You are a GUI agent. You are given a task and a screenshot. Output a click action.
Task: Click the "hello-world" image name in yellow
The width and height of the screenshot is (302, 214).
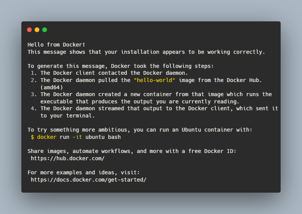(x=154, y=80)
